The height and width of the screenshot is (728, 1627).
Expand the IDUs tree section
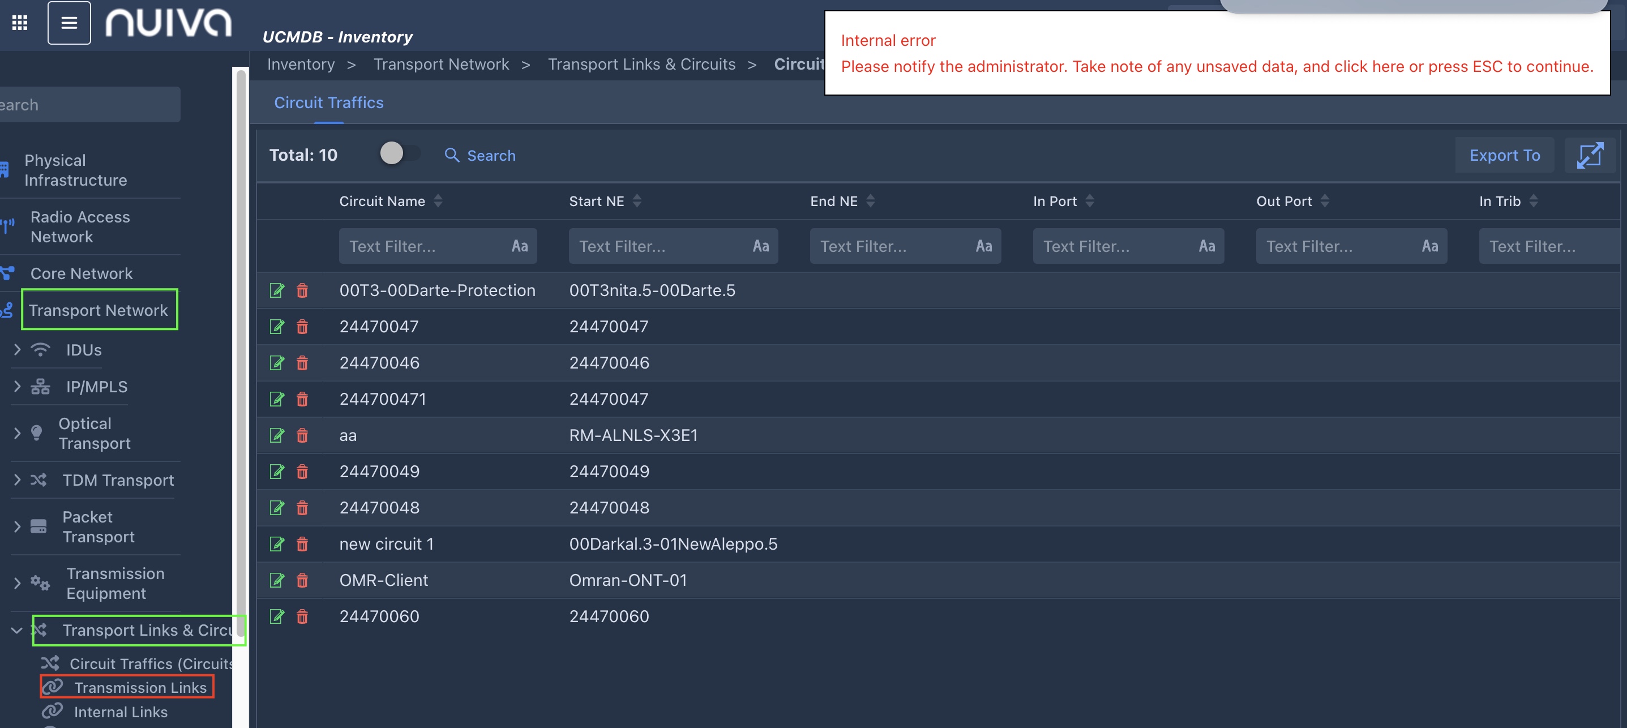click(x=17, y=349)
